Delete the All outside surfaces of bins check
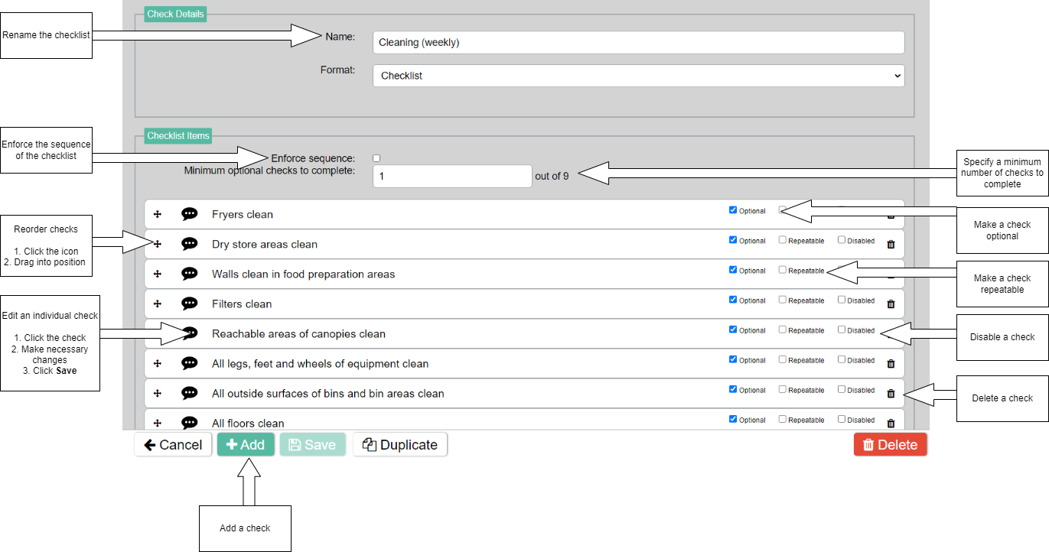 891,394
